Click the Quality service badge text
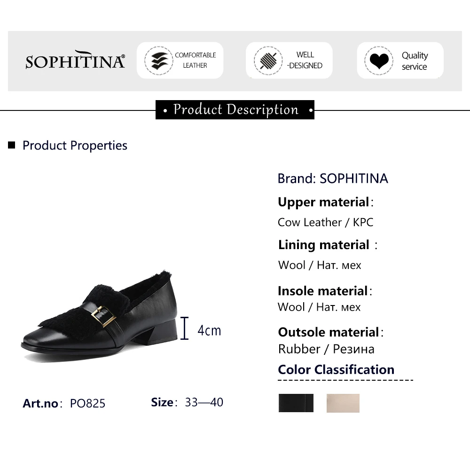 (x=415, y=61)
